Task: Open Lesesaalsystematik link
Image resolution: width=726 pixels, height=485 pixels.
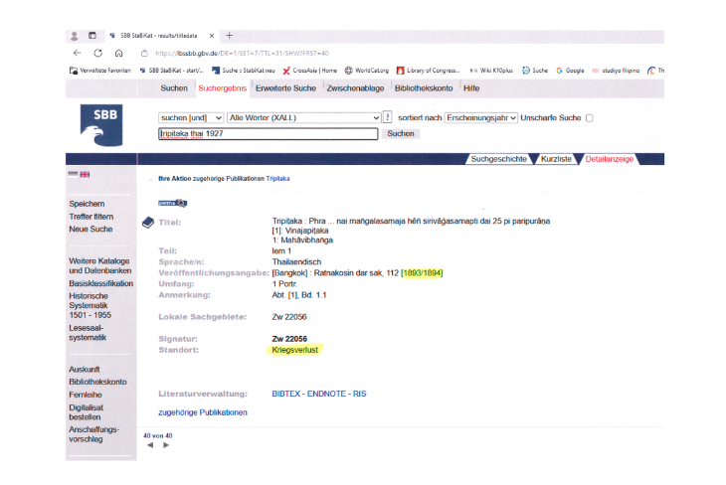Action: 88,333
